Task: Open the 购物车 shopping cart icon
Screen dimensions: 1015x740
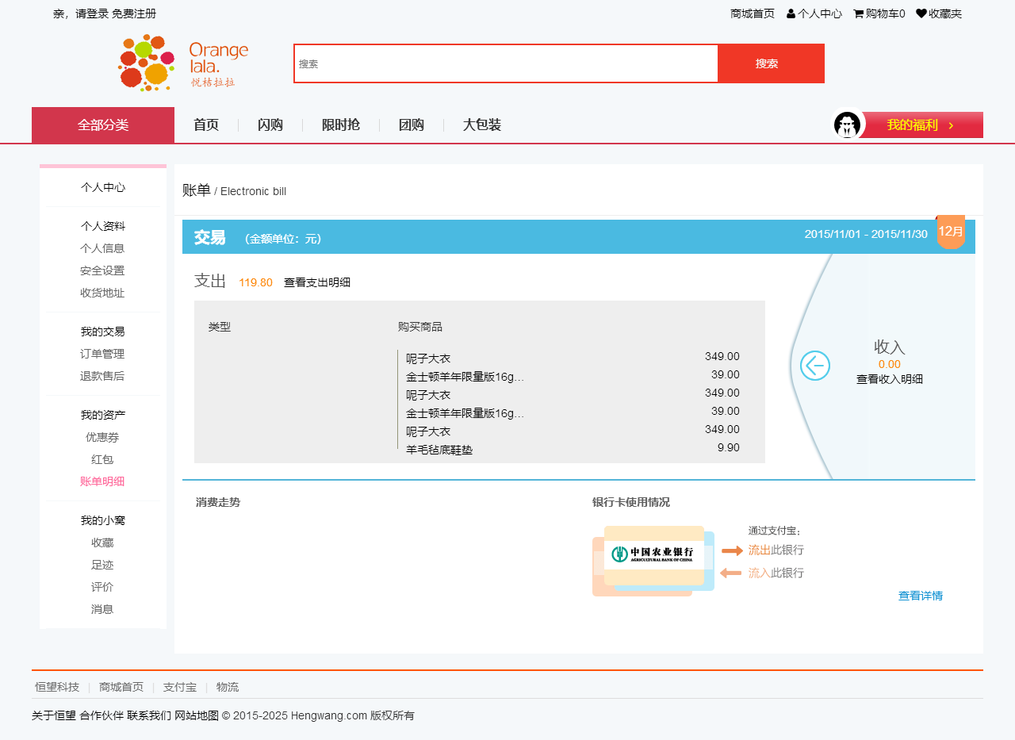Action: tap(858, 13)
